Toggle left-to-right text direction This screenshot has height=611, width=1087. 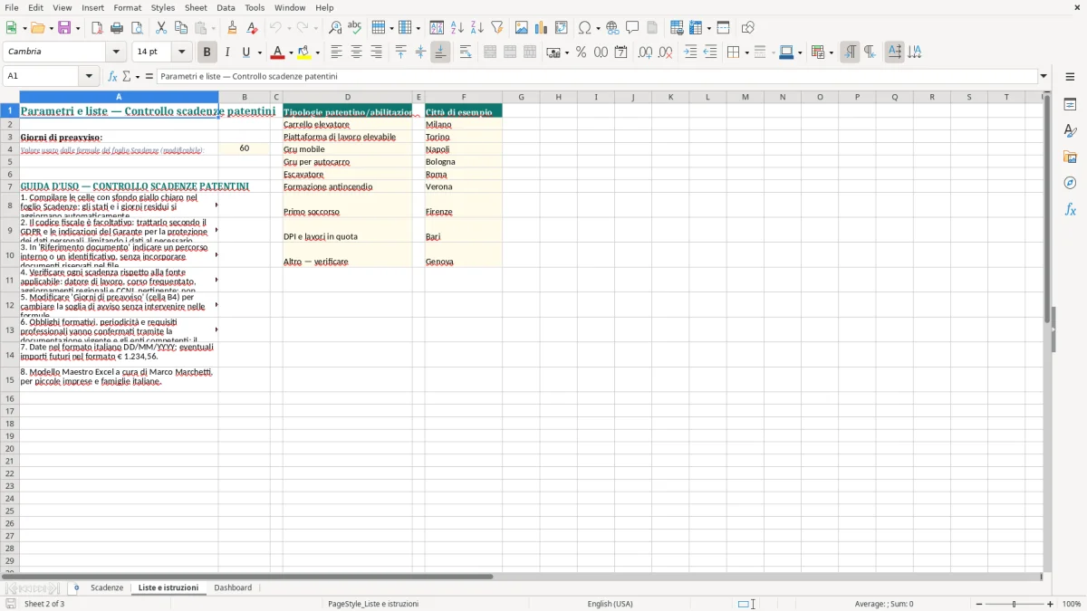pyautogui.click(x=850, y=53)
